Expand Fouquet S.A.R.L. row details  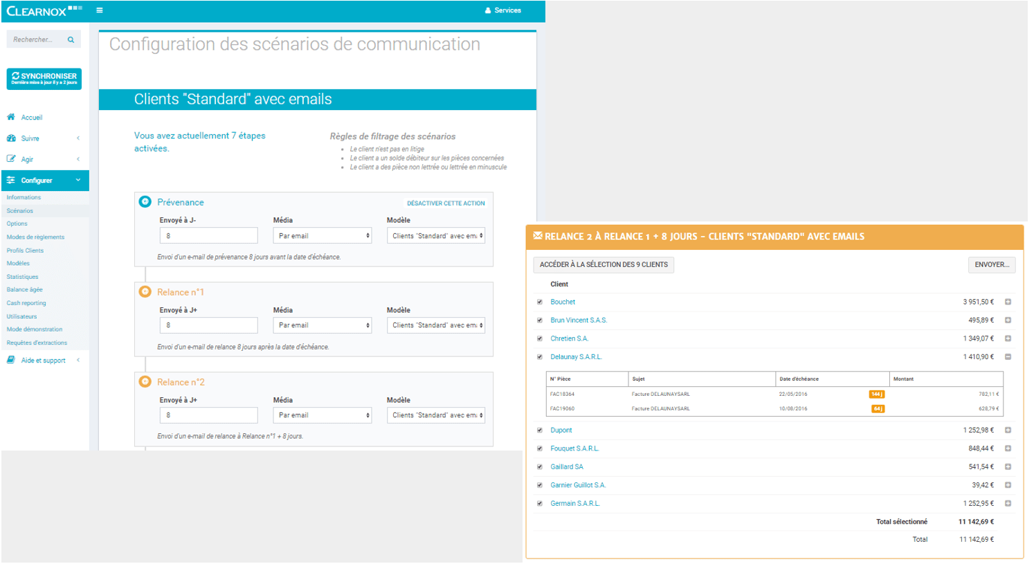[1008, 448]
